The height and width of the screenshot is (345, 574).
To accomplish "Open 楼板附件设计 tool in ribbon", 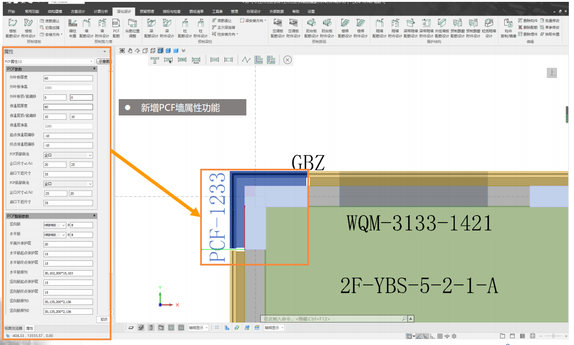I will point(29,28).
